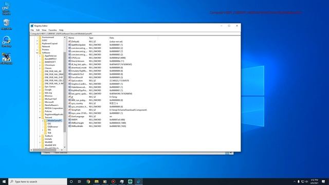Viewport: 329px width, 185px height.
Task: Open the Favorites menu
Action: [x=52, y=30]
